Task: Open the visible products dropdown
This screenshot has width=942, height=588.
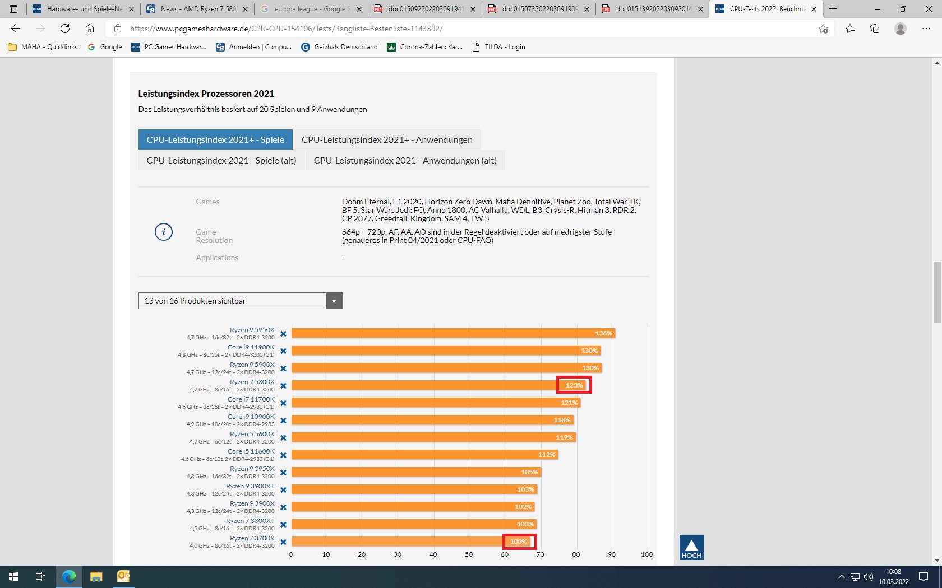Action: point(240,301)
